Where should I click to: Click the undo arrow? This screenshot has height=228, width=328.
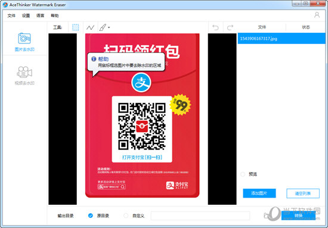pyautogui.click(x=215, y=27)
